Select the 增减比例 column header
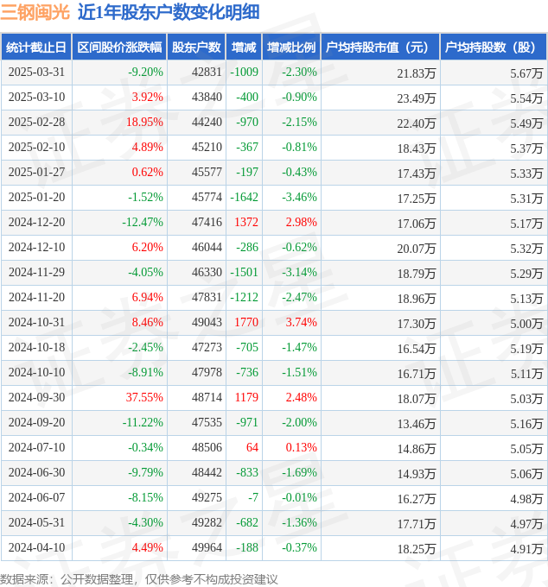Screen dimensions: 548x587 coord(291,47)
